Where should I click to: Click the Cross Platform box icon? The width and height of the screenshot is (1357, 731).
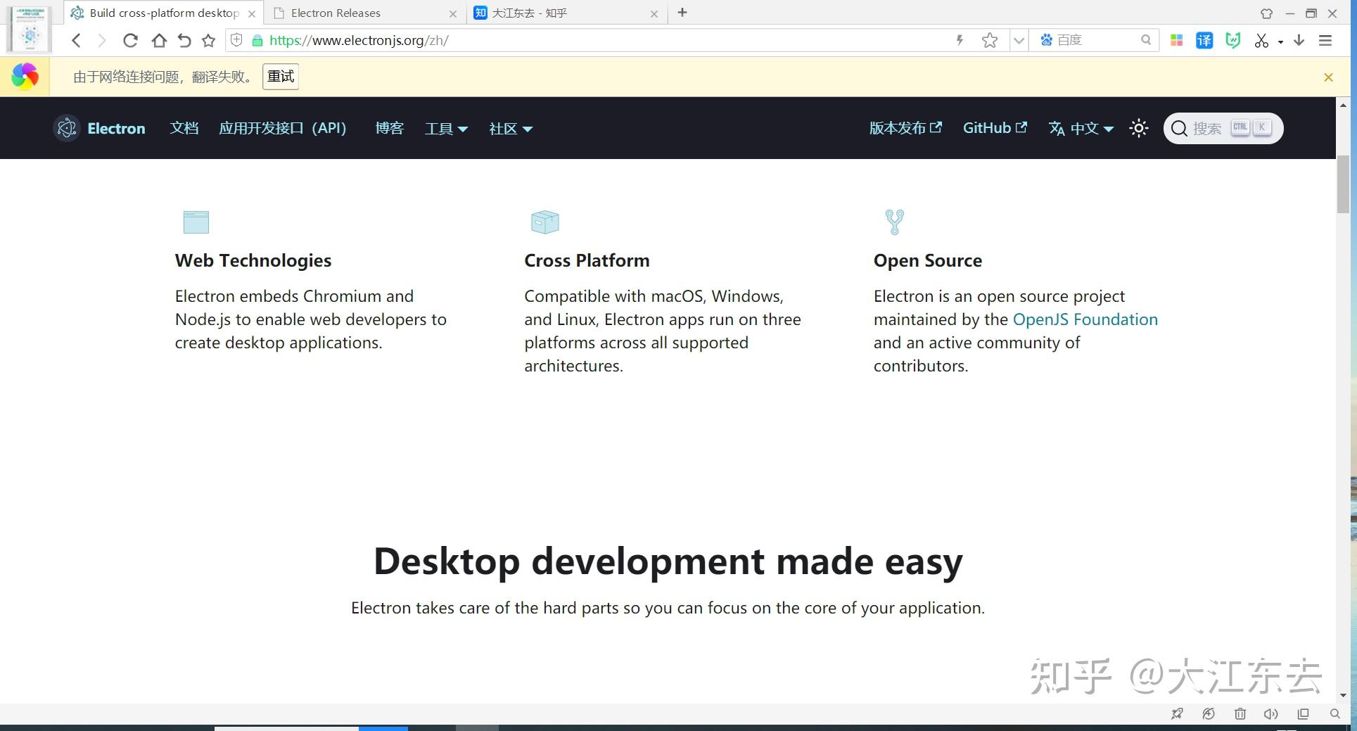pyautogui.click(x=544, y=222)
